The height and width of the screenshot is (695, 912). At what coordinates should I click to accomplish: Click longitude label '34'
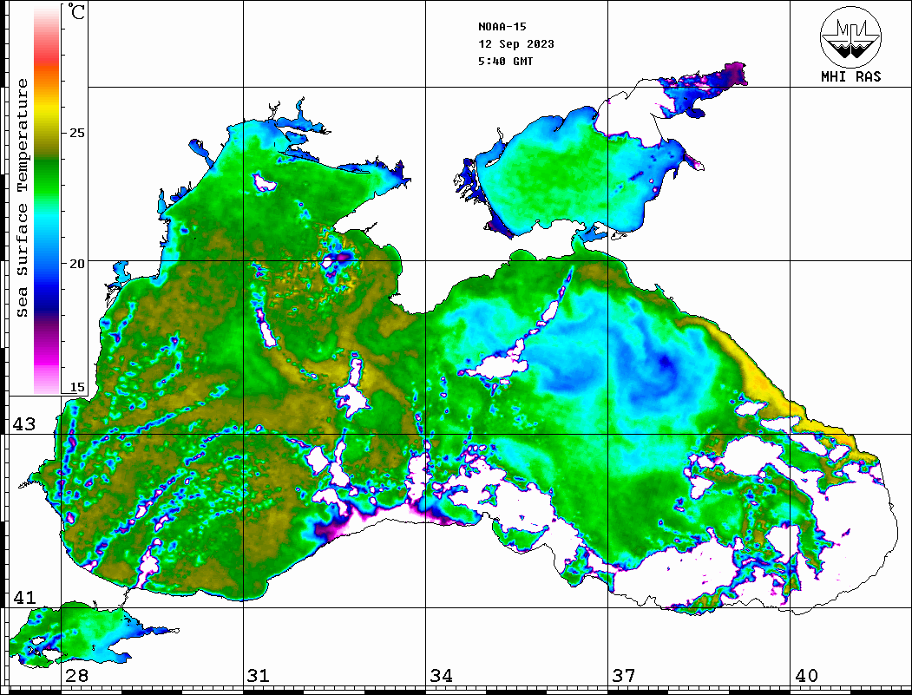[x=441, y=676]
